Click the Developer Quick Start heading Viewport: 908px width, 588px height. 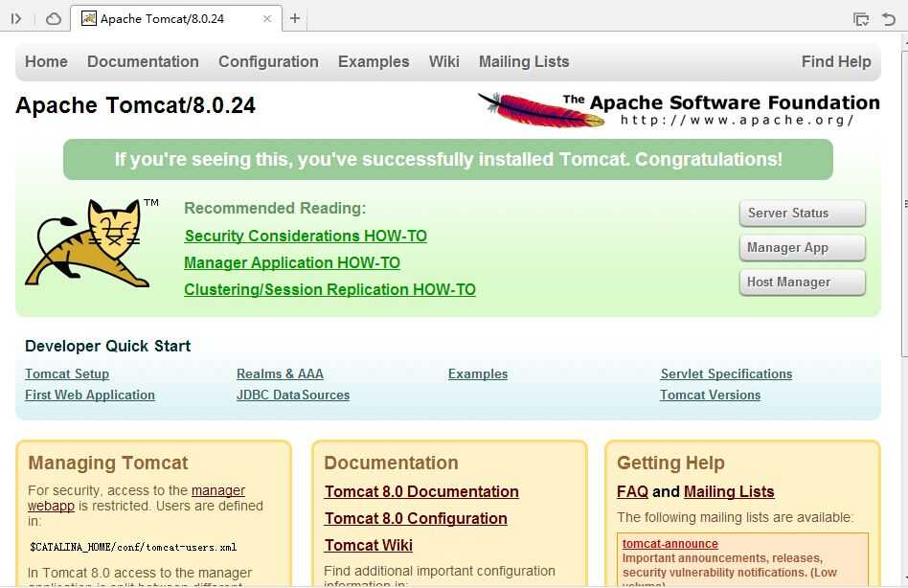click(107, 346)
